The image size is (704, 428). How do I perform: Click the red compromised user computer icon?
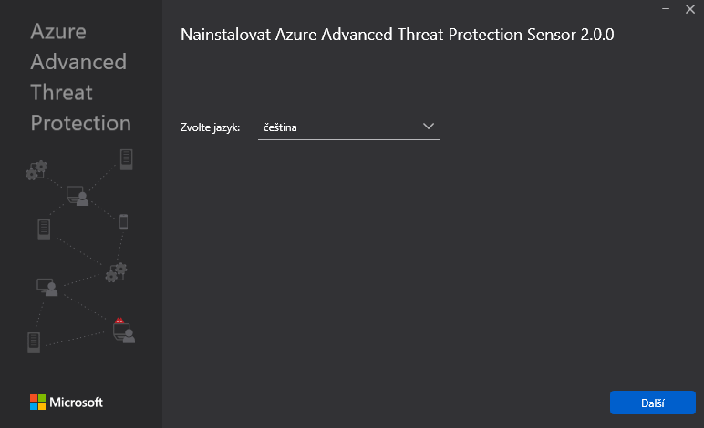pos(122,330)
